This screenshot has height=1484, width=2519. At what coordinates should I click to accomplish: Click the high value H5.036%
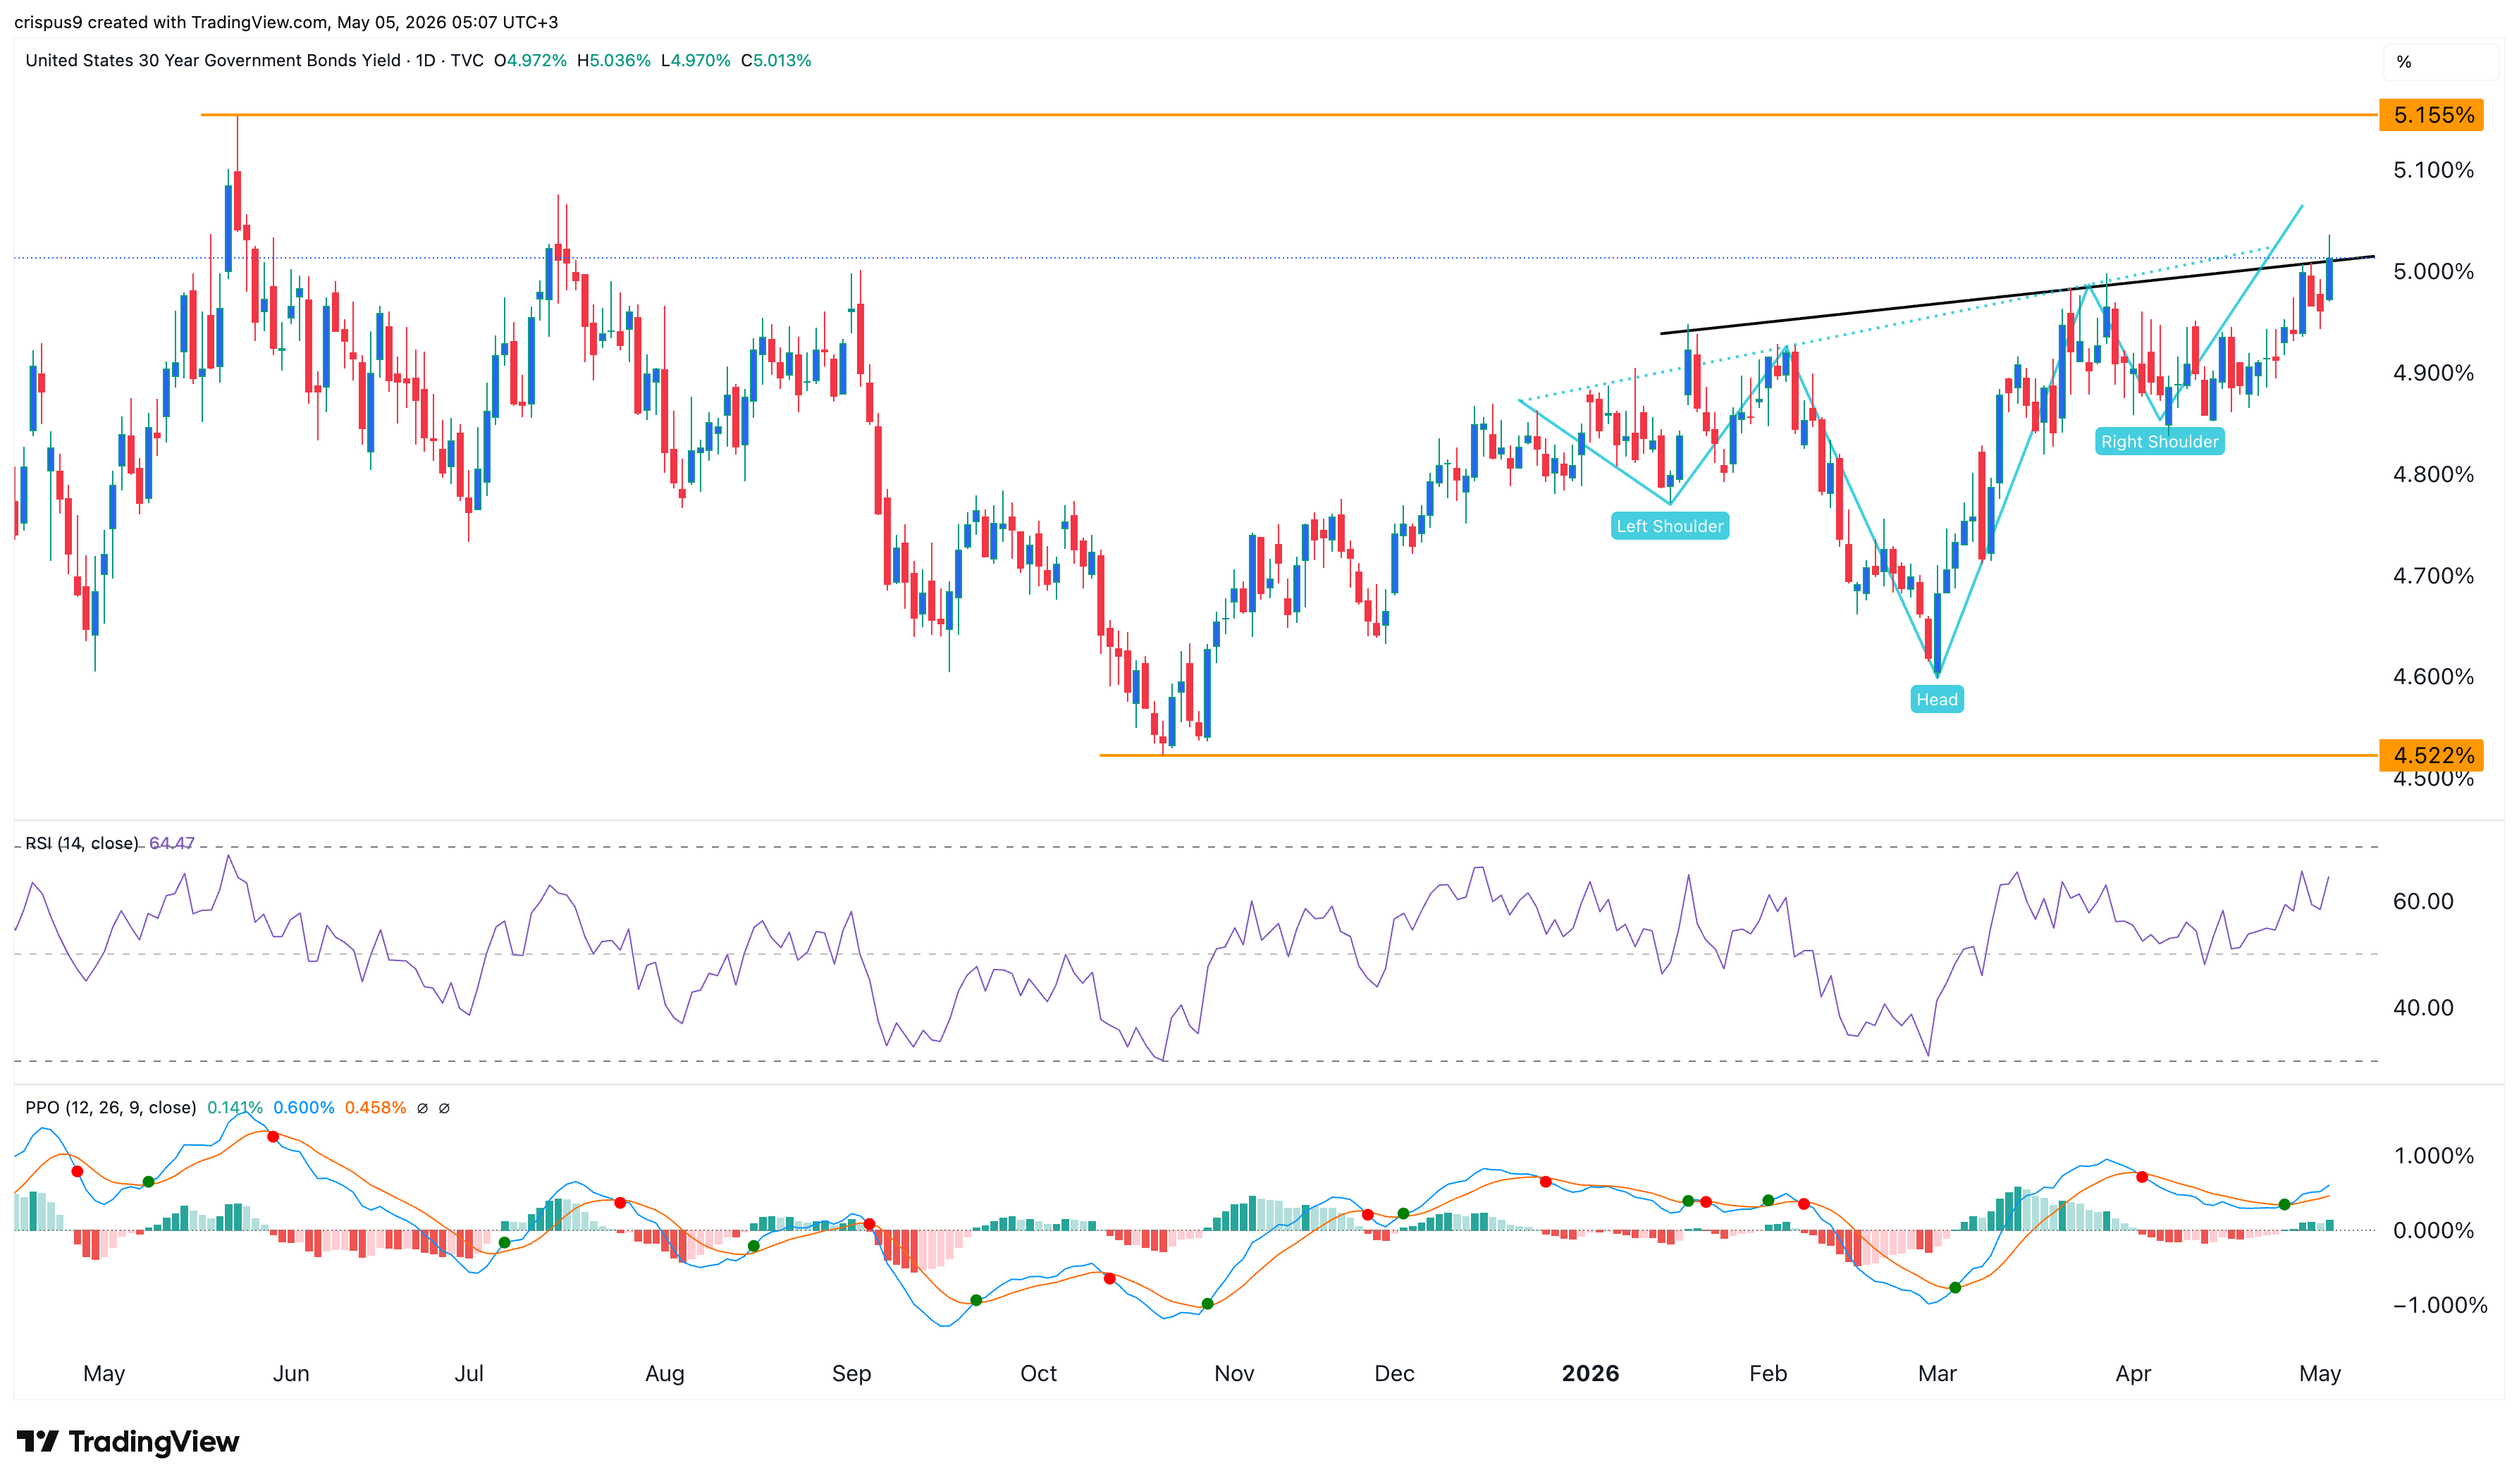[614, 60]
